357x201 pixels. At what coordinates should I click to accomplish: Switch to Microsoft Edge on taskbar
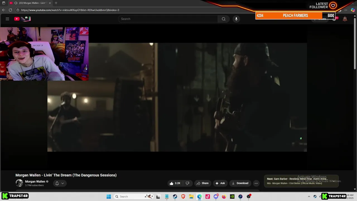point(199,197)
